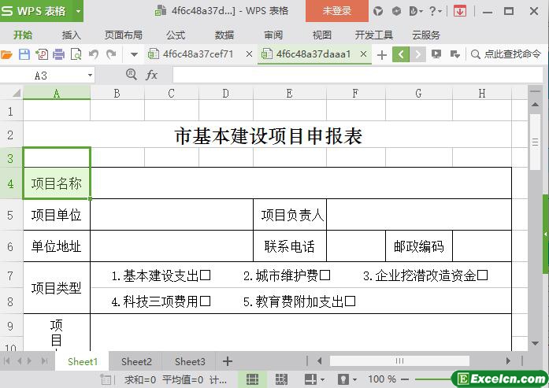
Task: Go to next document tab arrow
Action: click(x=417, y=54)
